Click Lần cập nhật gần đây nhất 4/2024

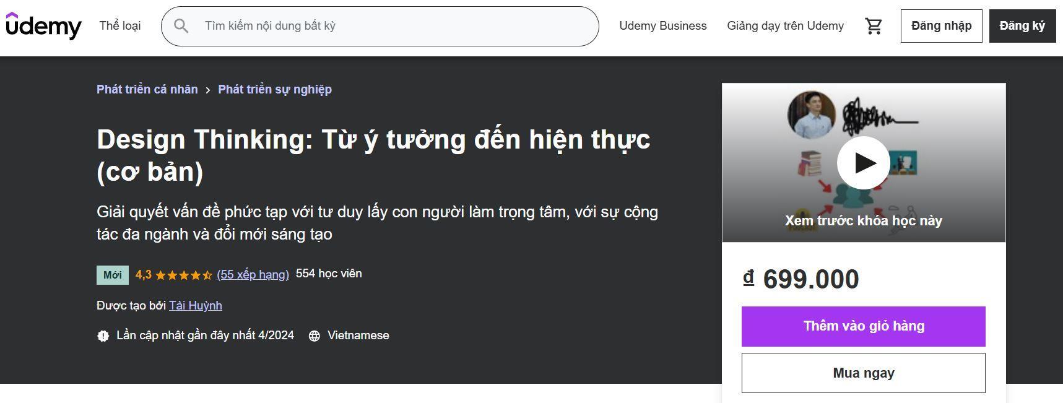pos(206,336)
